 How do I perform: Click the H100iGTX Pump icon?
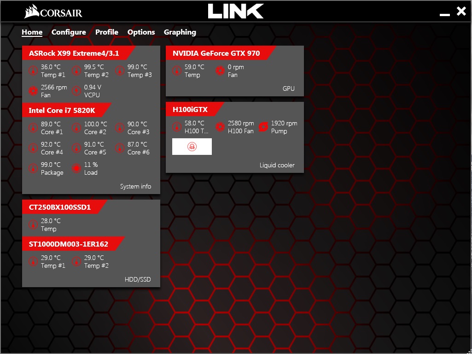pos(263,127)
